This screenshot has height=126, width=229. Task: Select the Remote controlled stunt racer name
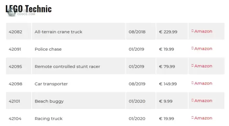coord(67,67)
